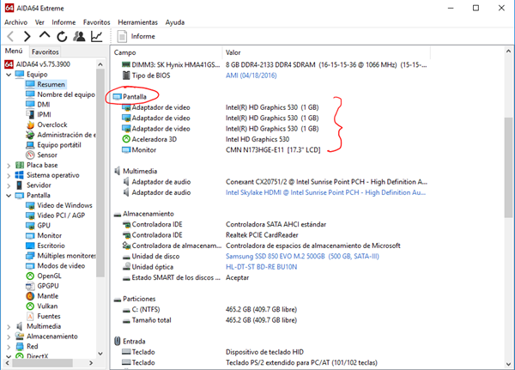This screenshot has height=370, width=515.
Task: Expand the Sistema operativo node
Action: click(7, 175)
